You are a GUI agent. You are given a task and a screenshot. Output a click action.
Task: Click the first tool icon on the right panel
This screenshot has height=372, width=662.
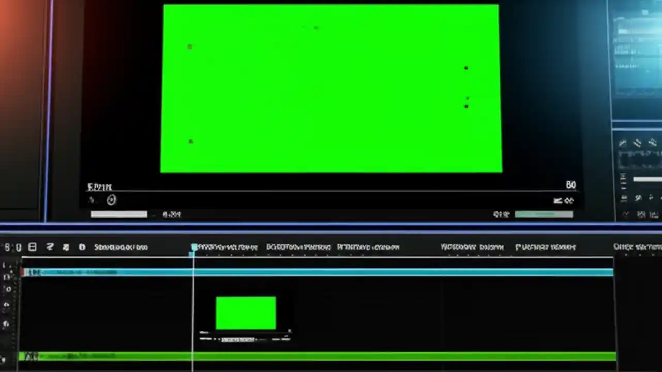623,143
